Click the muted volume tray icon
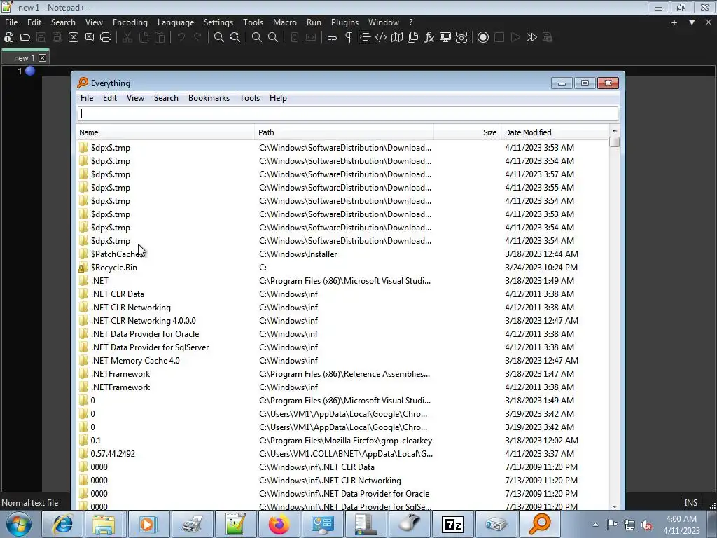The height and width of the screenshot is (538, 717). pyautogui.click(x=646, y=525)
